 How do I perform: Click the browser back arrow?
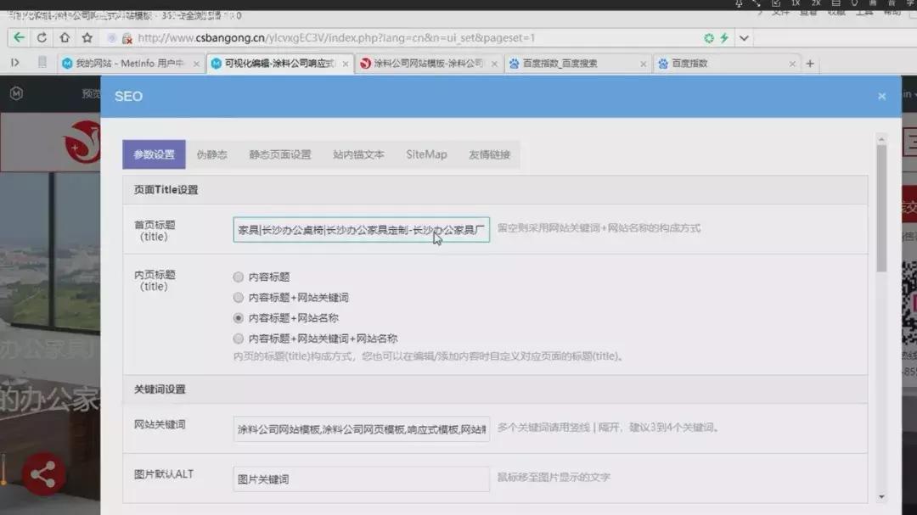[x=19, y=37]
